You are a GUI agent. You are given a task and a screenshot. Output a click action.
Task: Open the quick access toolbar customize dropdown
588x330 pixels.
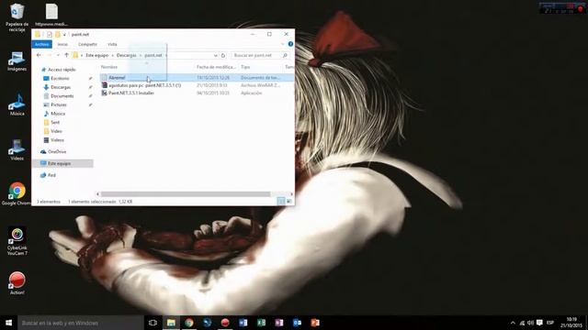click(64, 35)
